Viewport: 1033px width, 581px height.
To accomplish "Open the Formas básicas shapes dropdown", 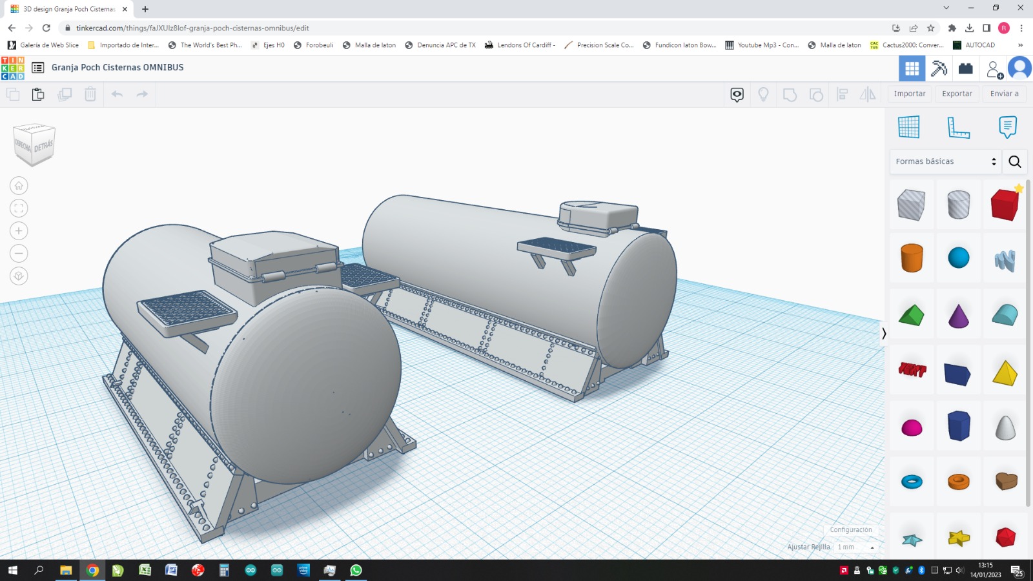I will pyautogui.click(x=946, y=161).
